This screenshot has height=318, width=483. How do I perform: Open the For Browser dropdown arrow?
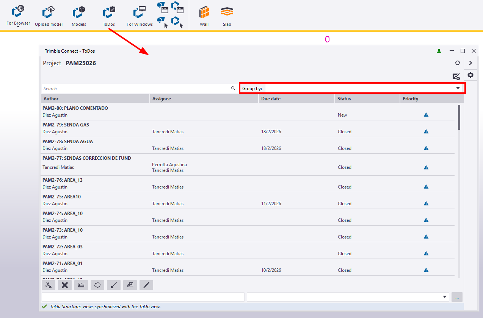[18, 27]
